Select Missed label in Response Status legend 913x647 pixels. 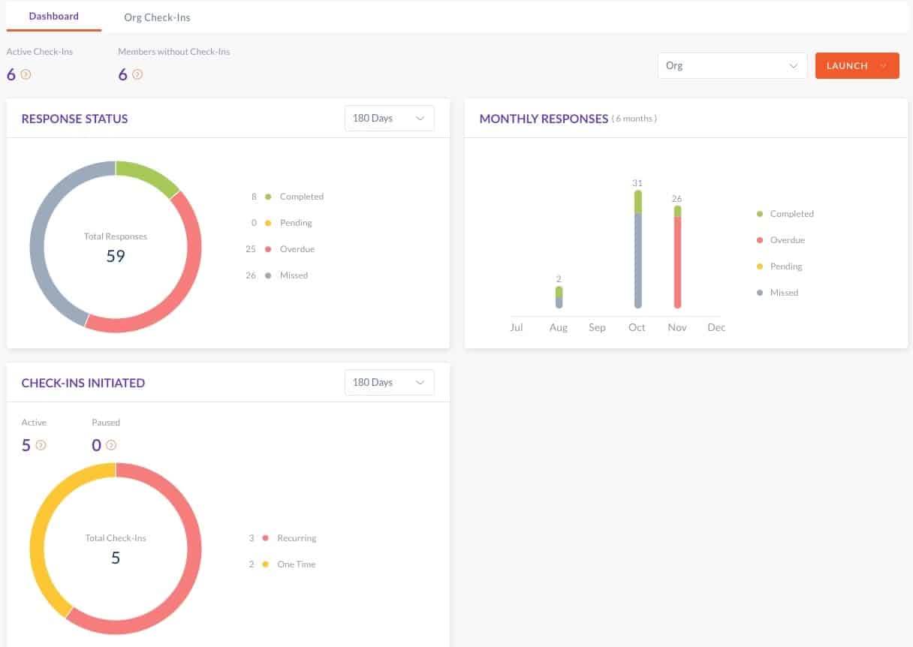point(294,275)
